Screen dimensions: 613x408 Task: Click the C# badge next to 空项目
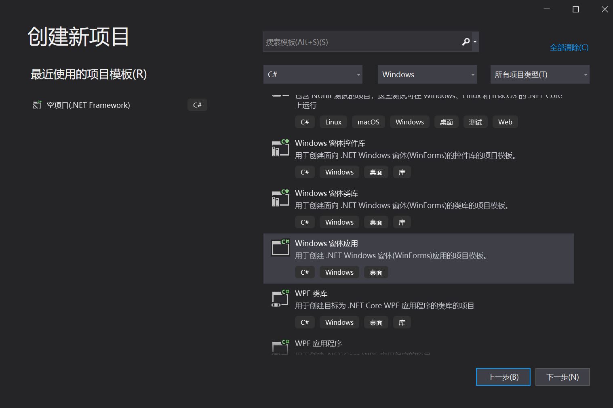coord(197,105)
